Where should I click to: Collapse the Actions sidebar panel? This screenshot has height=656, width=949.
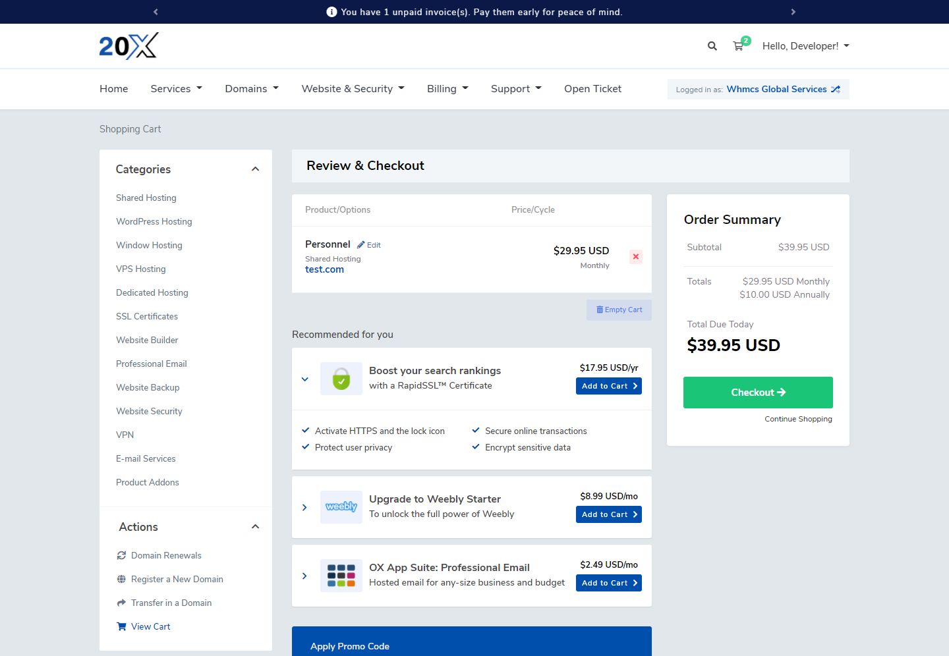[255, 527]
